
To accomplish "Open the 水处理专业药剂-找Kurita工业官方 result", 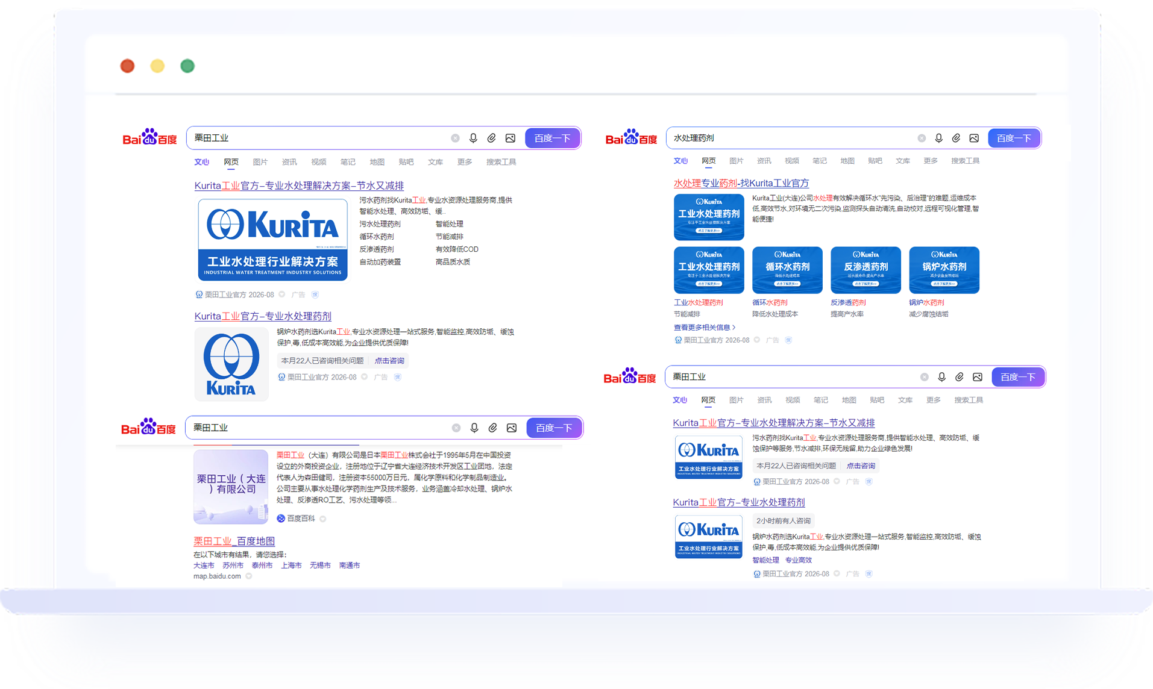I will 741,183.
